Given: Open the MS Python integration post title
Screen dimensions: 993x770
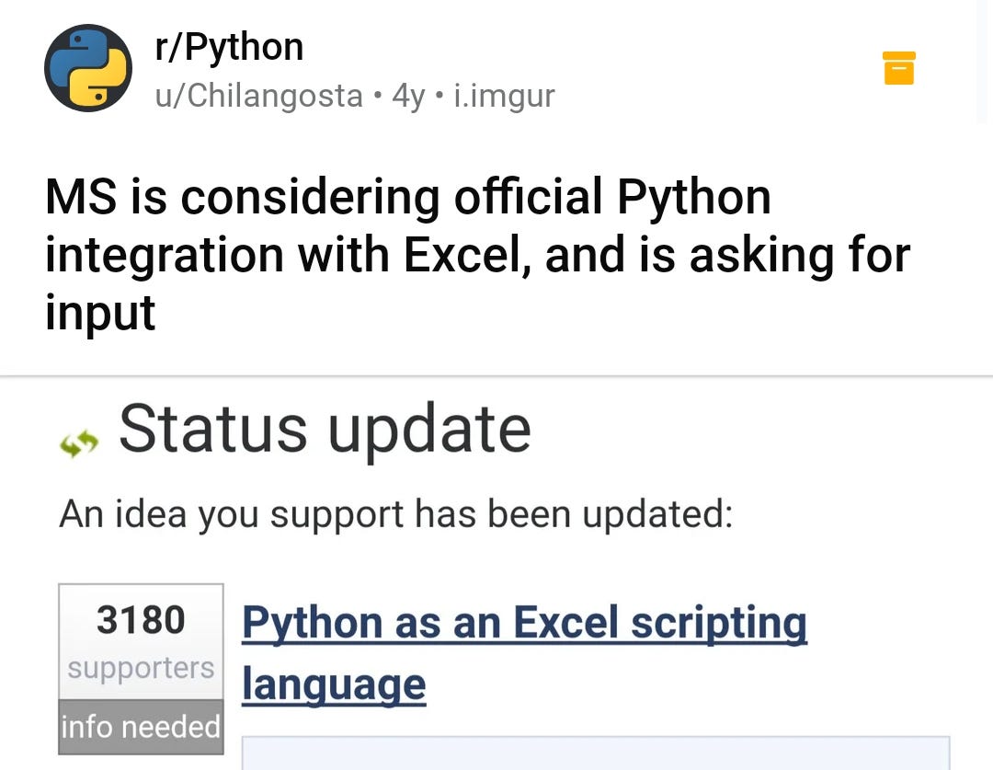Looking at the screenshot, I should 407,197.
